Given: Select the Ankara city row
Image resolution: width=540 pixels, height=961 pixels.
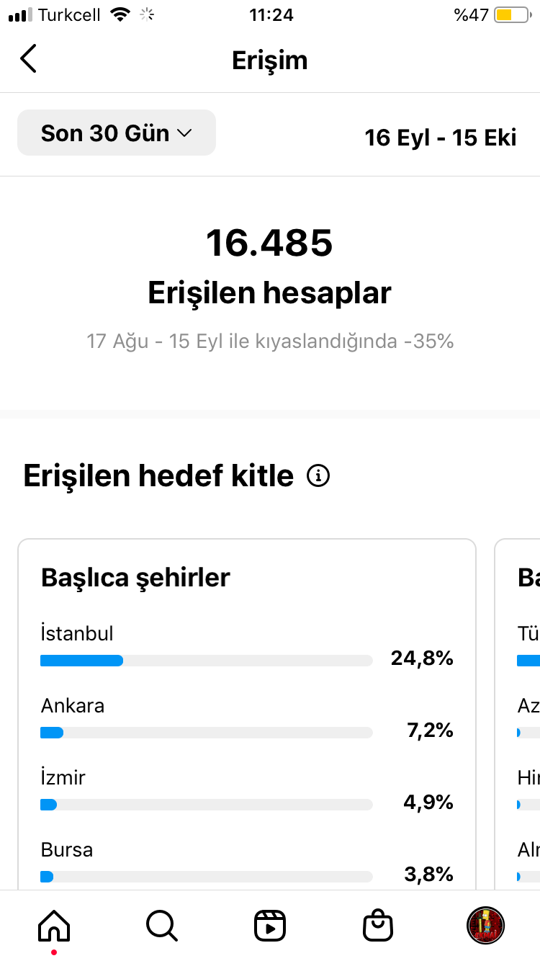Looking at the screenshot, I should [247, 719].
